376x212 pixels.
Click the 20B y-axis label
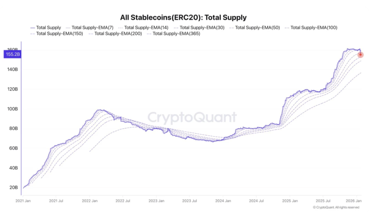(14, 188)
